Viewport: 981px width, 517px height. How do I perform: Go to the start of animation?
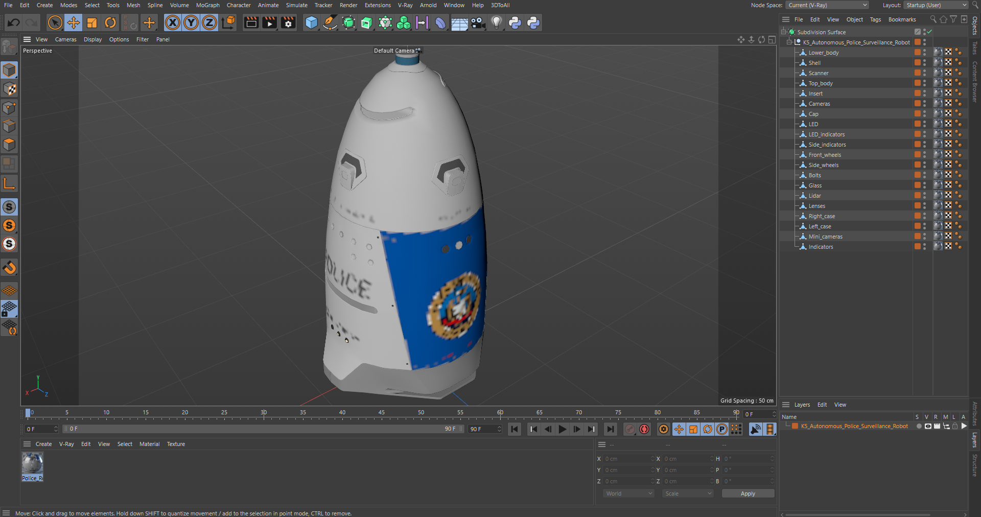pyautogui.click(x=515, y=429)
